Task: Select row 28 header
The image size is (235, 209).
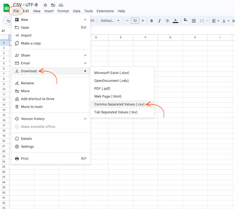Action: coord(4,182)
